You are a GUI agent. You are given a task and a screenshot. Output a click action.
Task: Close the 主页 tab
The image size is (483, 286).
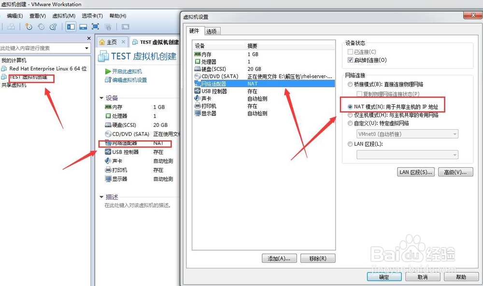point(123,42)
